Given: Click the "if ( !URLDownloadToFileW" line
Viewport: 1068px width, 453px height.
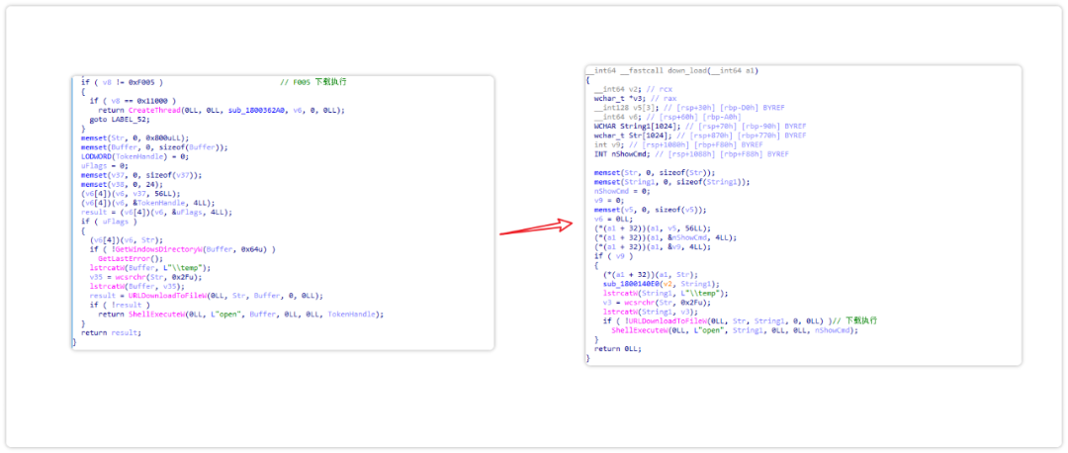Looking at the screenshot, I should [717, 320].
